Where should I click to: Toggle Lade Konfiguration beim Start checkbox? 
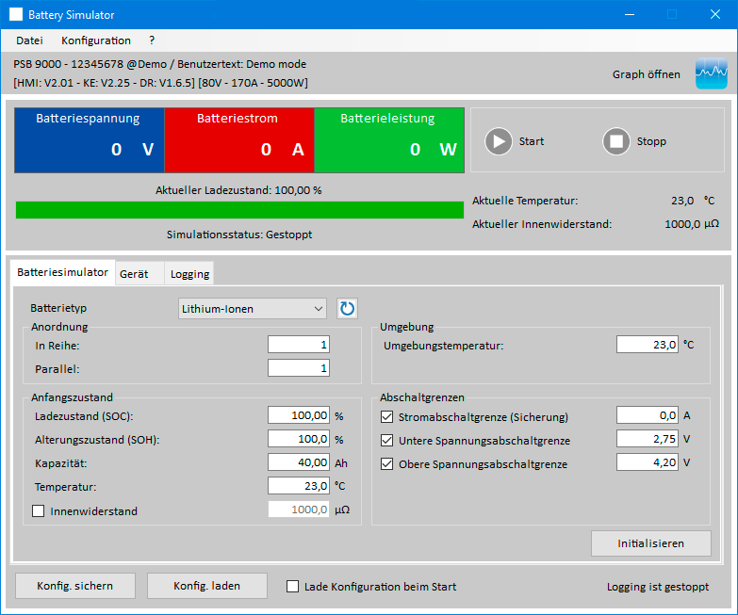[292, 587]
